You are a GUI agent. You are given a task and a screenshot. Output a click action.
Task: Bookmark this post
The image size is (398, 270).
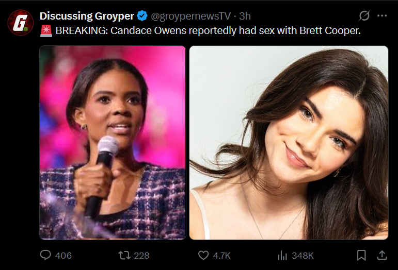tap(361, 255)
